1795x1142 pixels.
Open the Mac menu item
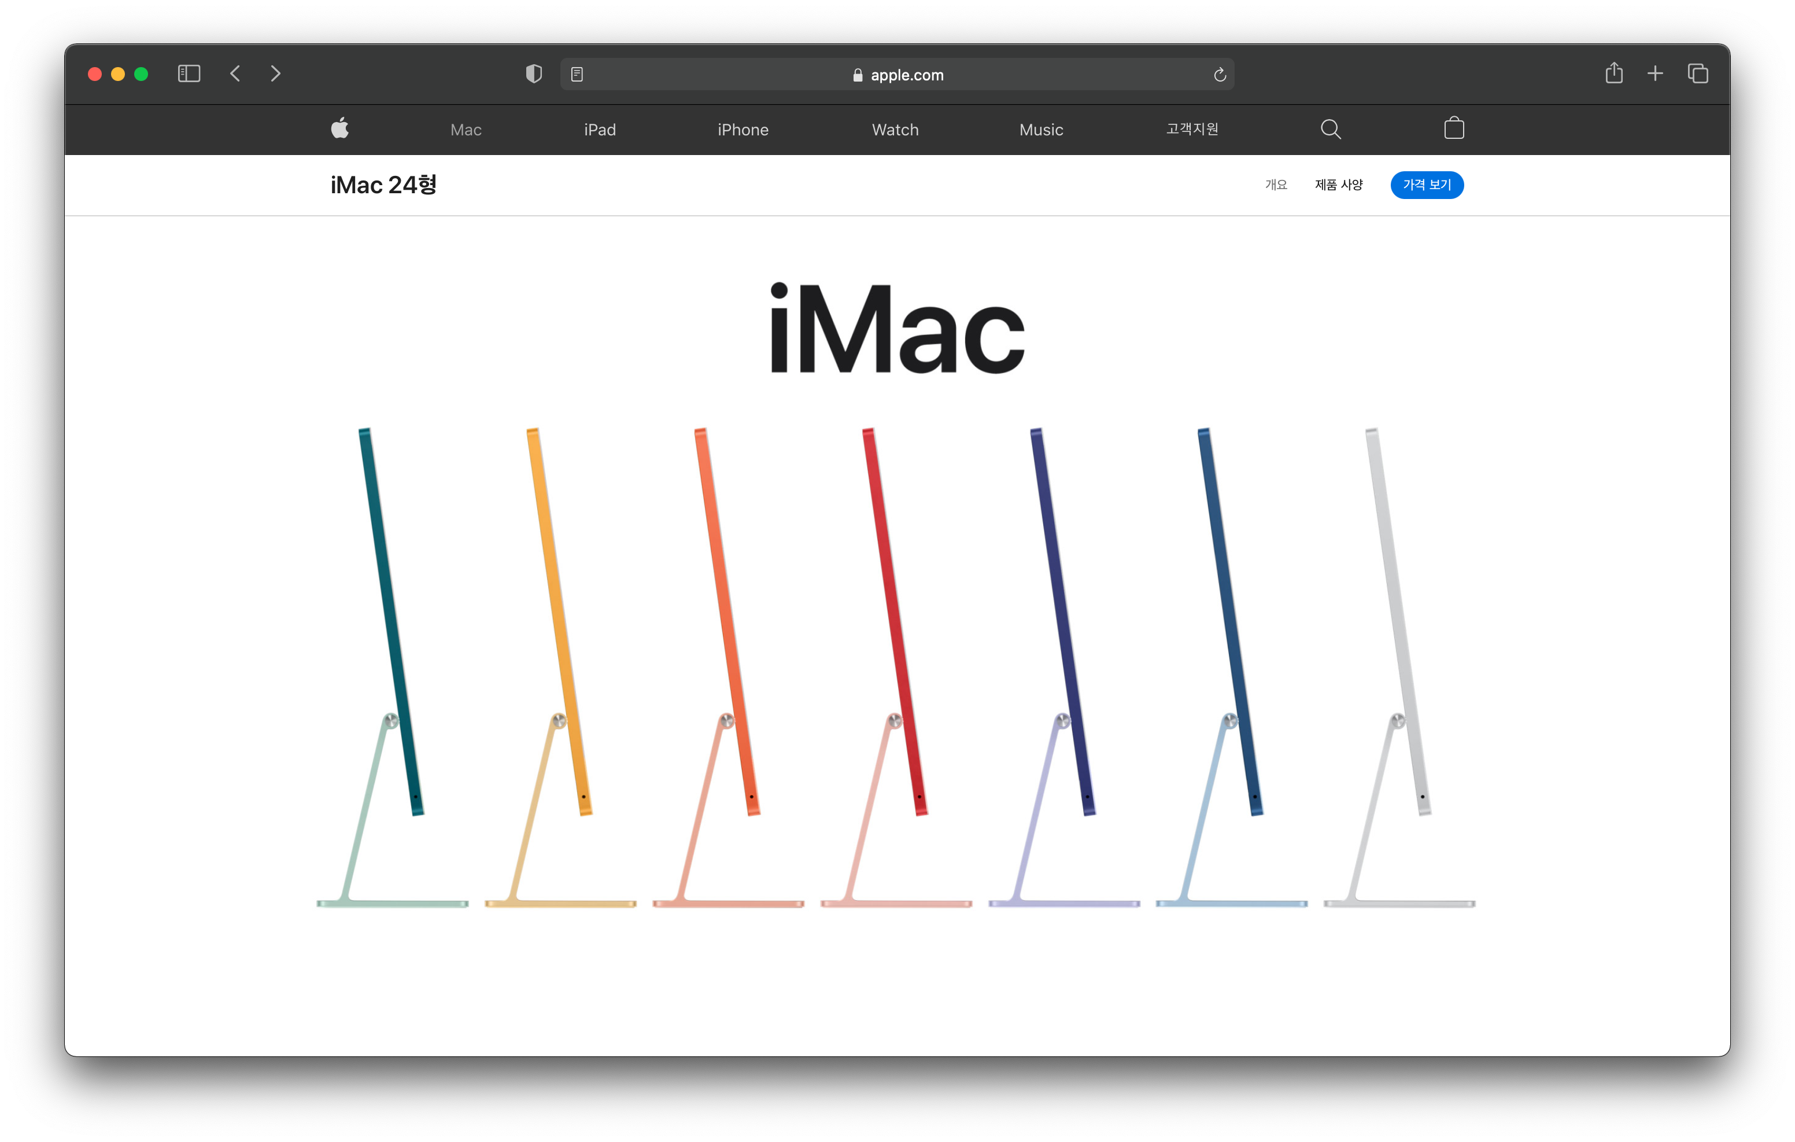click(466, 130)
